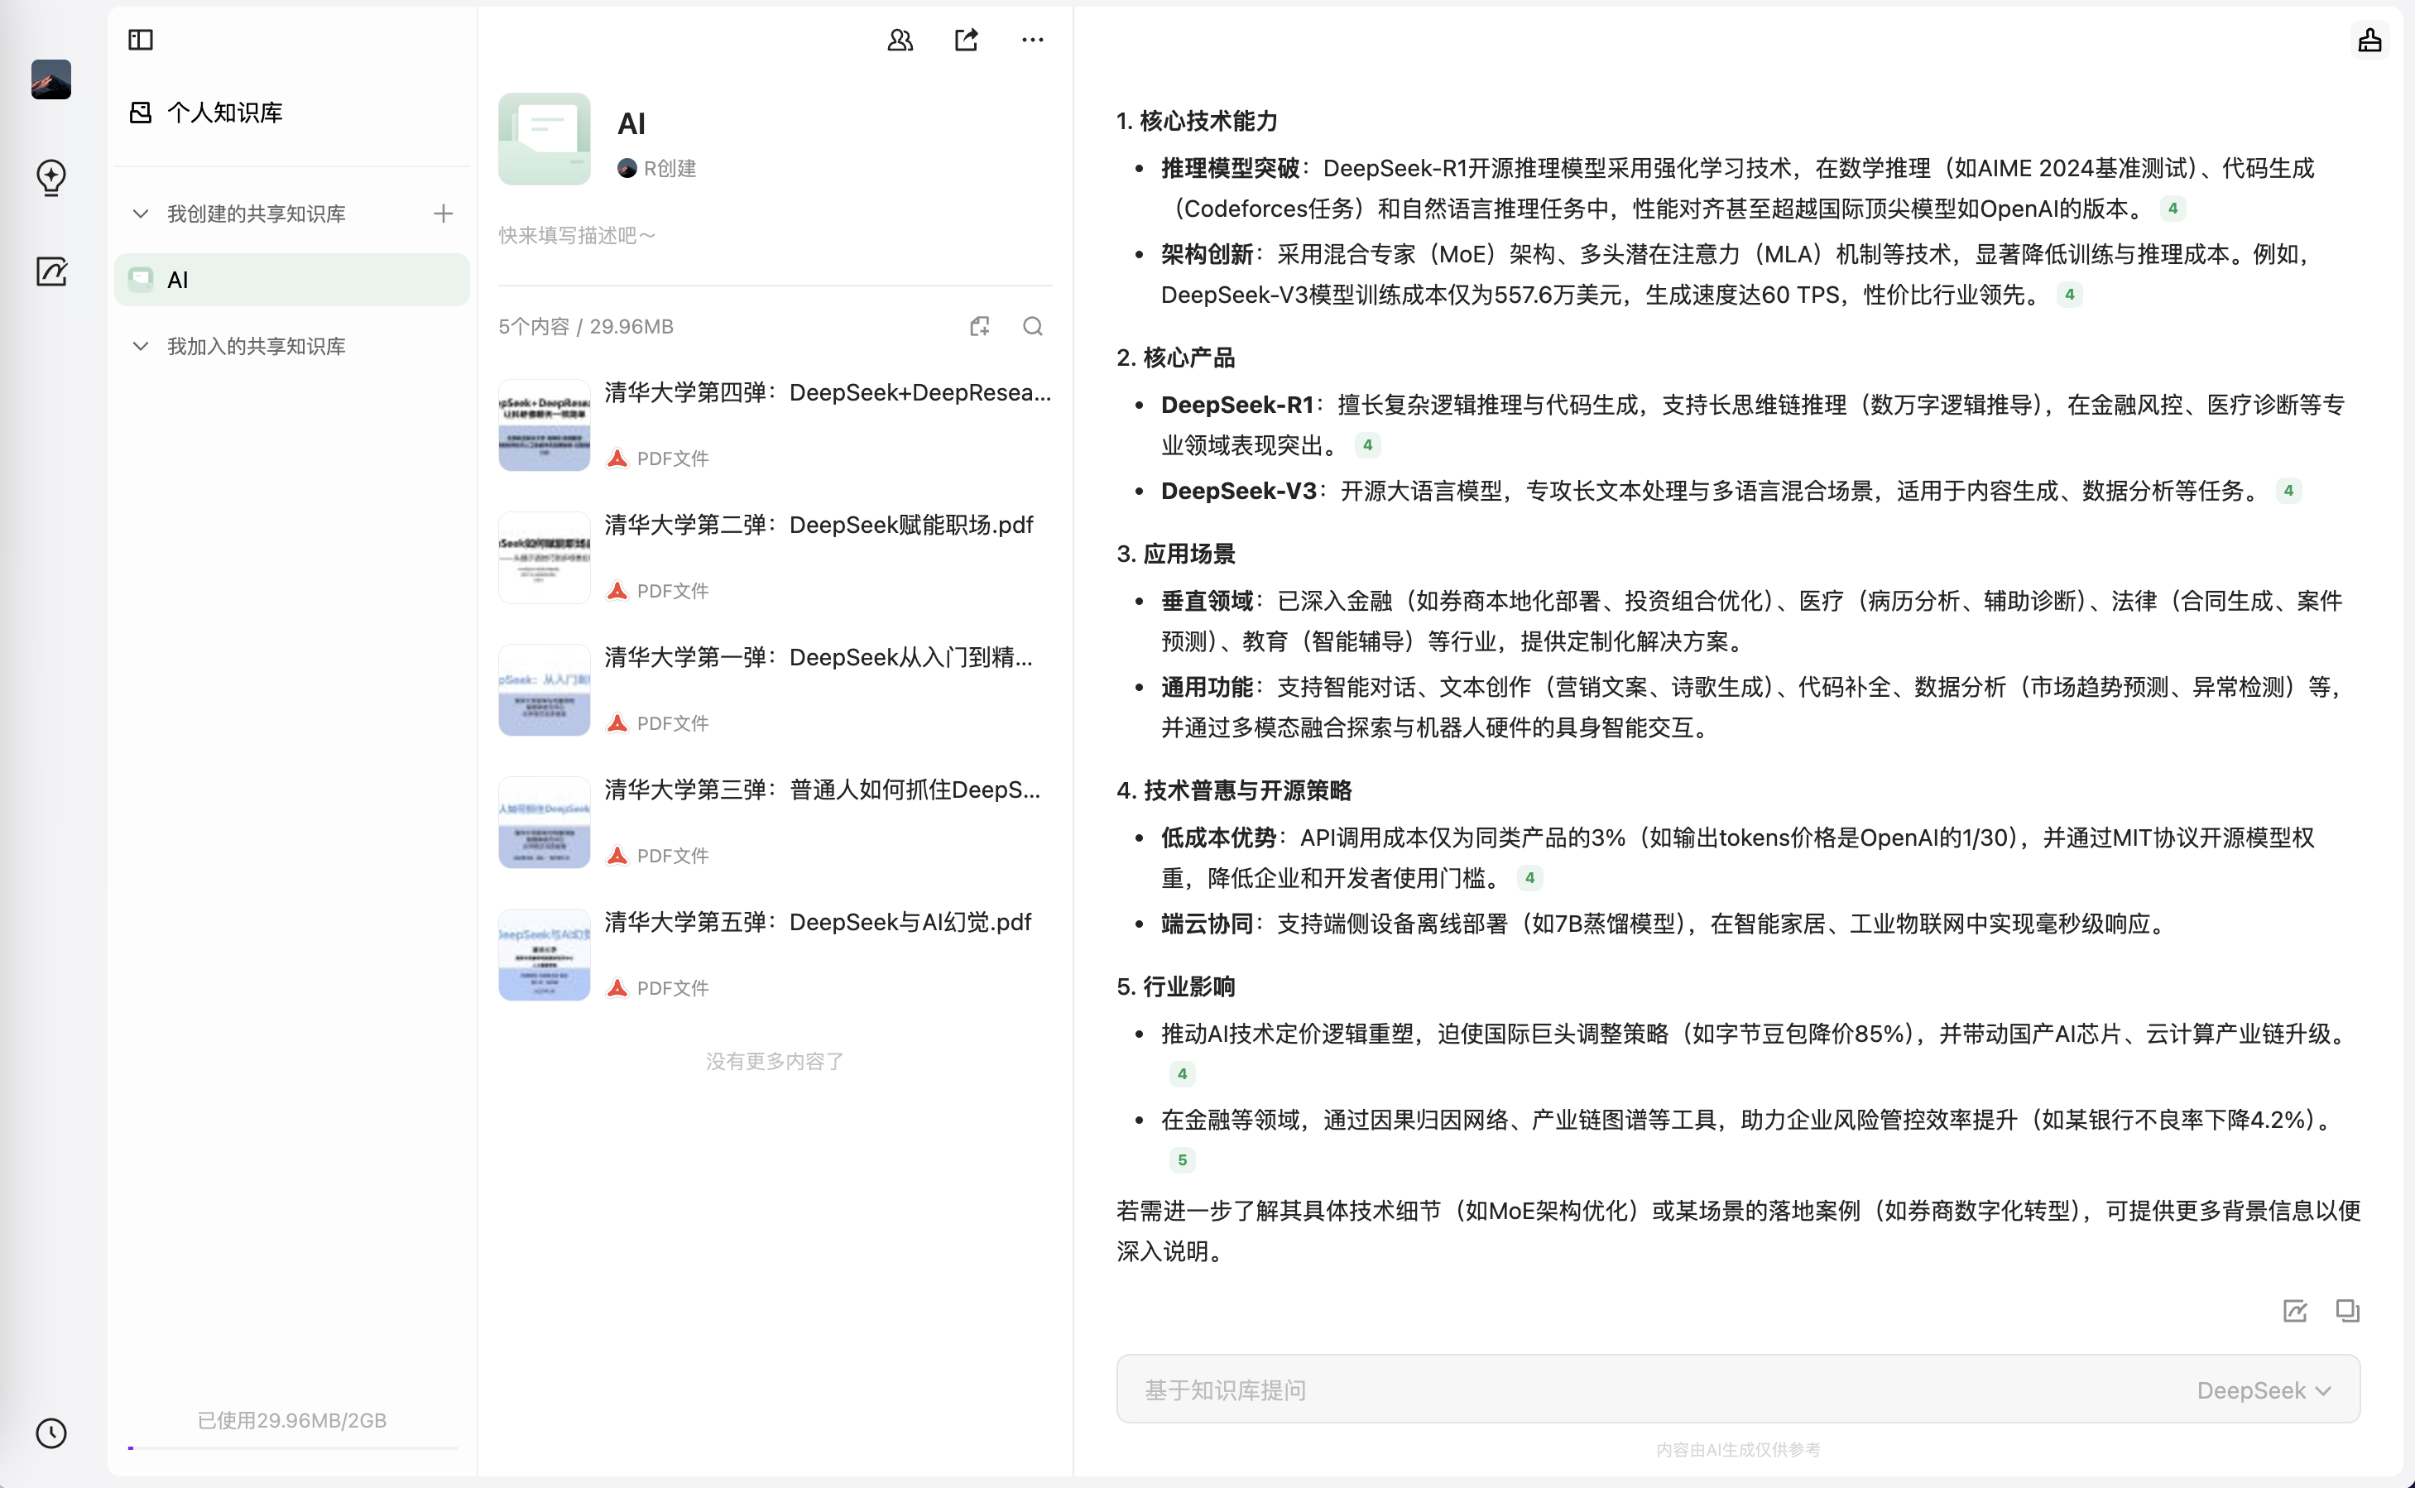Viewport: 2415px width, 1488px height.
Task: Copy the AI answer icon
Action: [x=2347, y=1311]
